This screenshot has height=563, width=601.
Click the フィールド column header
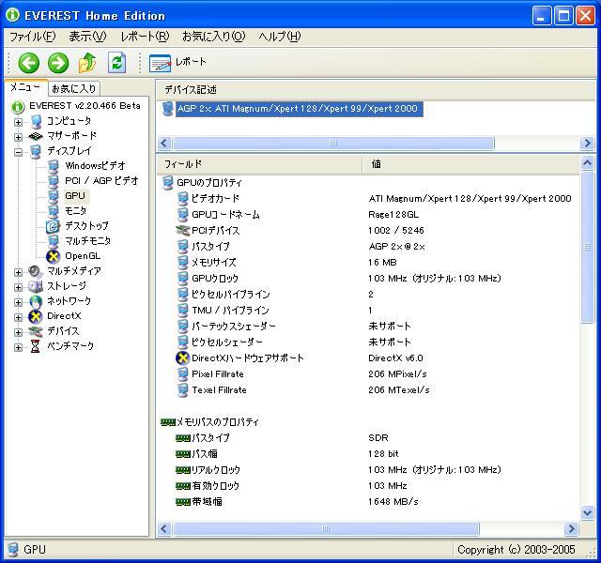(259, 164)
